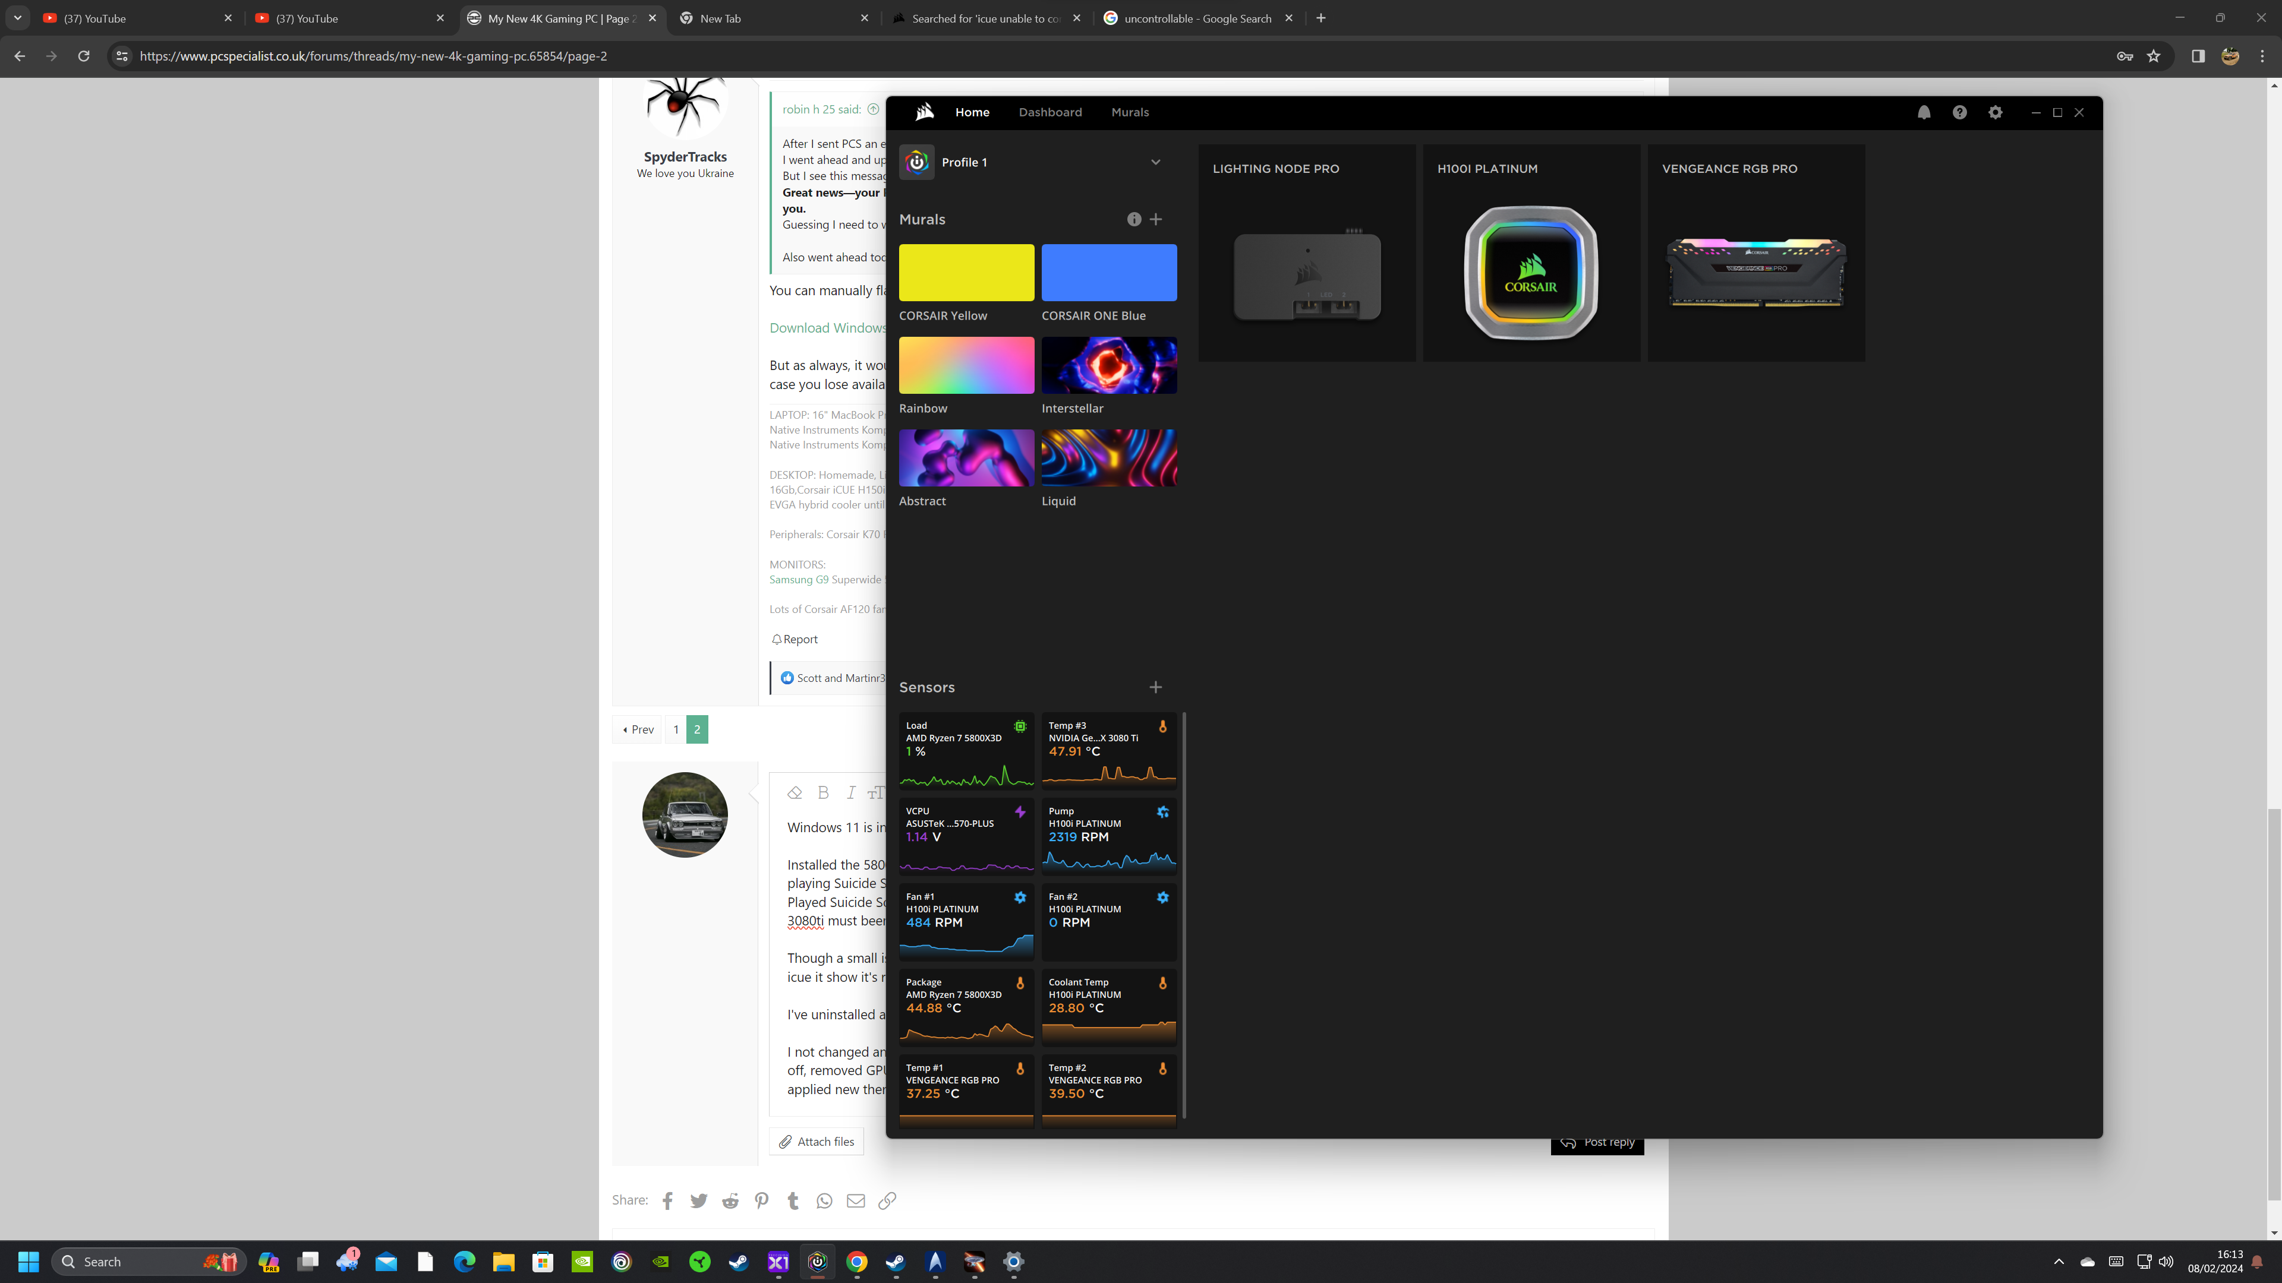Select the Liquid mural thumbnail
2282x1283 pixels.
pos(1109,458)
